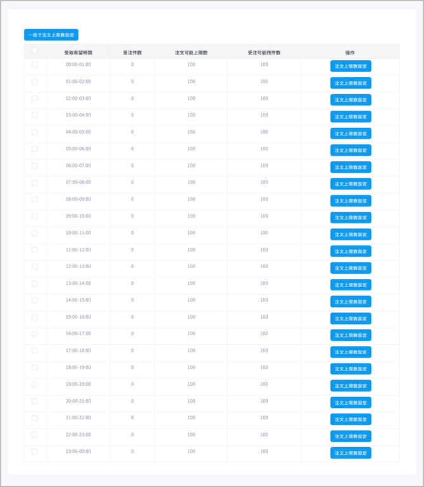
Task: Toggle the select-all checkbox in table header
Action: 34,51
